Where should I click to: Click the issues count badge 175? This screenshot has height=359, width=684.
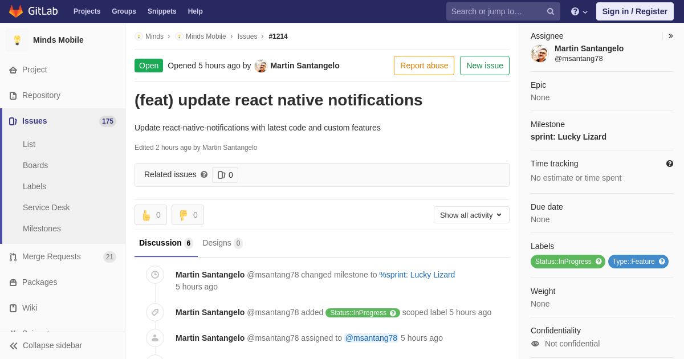click(108, 121)
